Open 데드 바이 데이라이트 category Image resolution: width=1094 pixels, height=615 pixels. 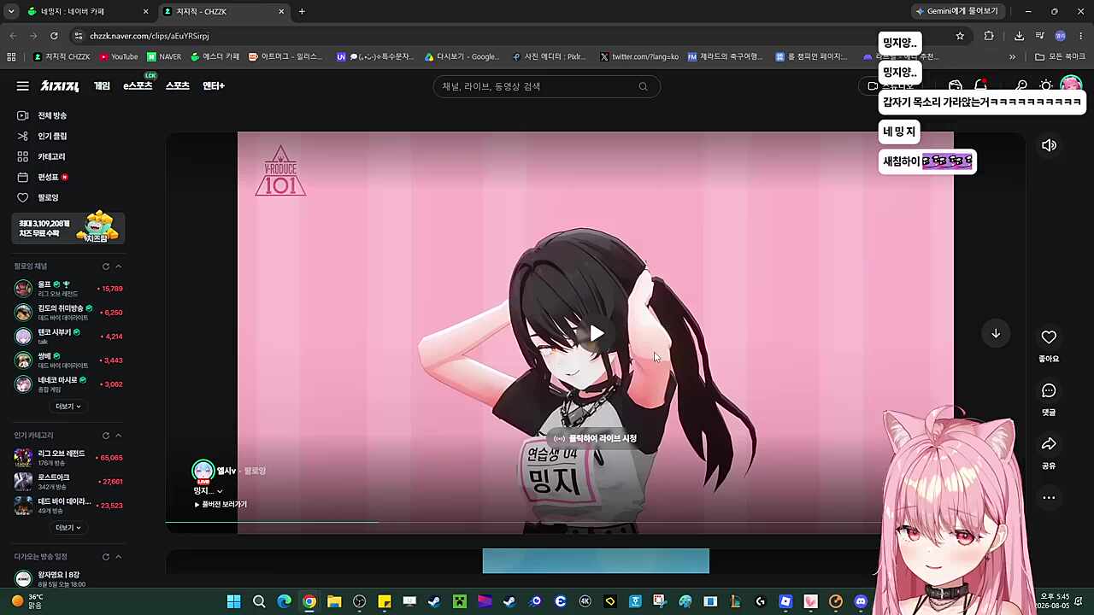(68, 506)
